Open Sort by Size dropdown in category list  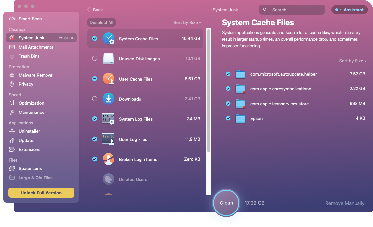187,23
